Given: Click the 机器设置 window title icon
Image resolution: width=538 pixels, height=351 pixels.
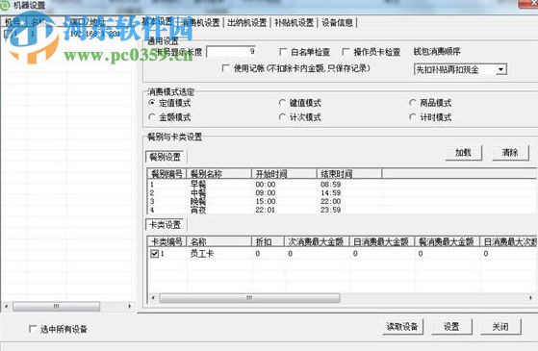Looking at the screenshot, I should click(x=6, y=5).
